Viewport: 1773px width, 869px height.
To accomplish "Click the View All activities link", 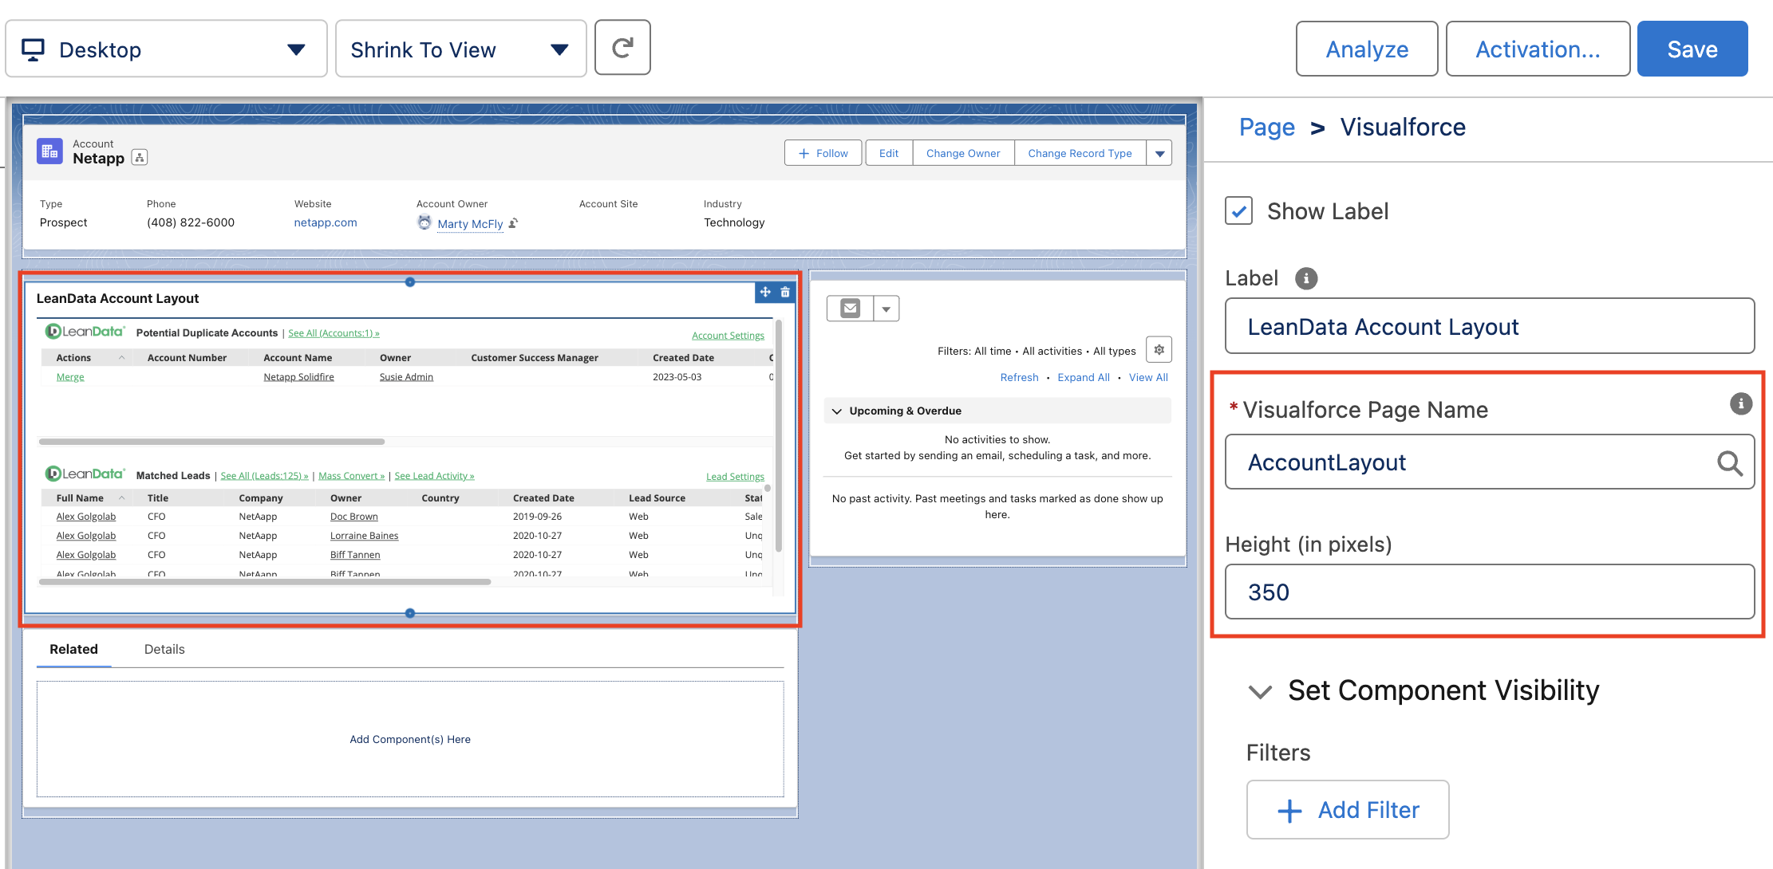I will click(1148, 378).
